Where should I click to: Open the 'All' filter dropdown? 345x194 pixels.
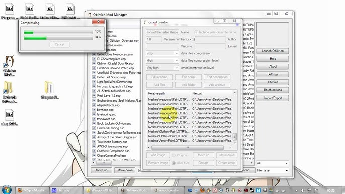(273, 163)
